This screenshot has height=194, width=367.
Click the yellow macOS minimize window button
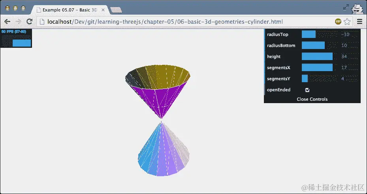click(x=15, y=8)
